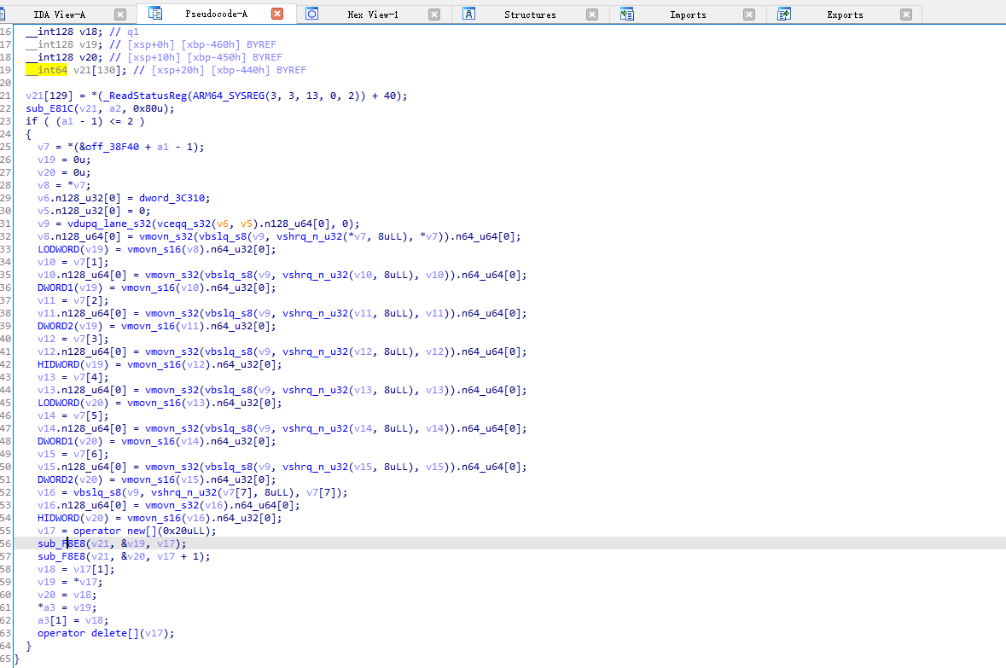Click the a3[1] assignment
The image size is (1006, 668).
[52, 620]
